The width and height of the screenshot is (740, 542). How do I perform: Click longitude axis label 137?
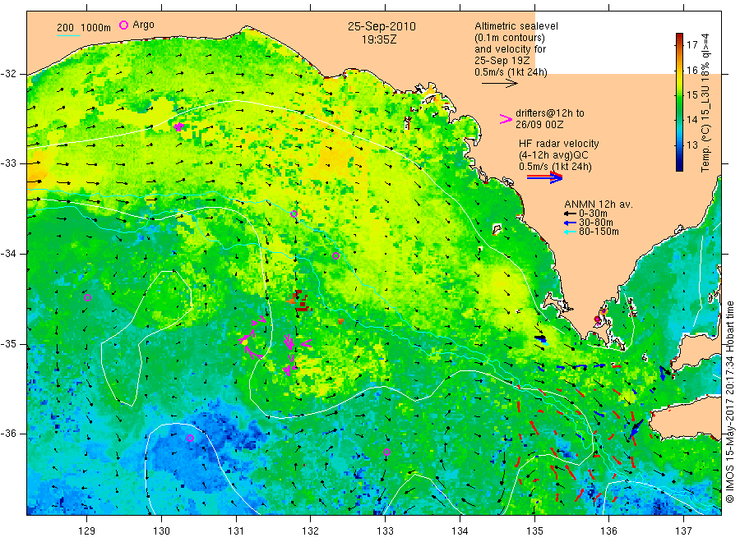point(683,531)
